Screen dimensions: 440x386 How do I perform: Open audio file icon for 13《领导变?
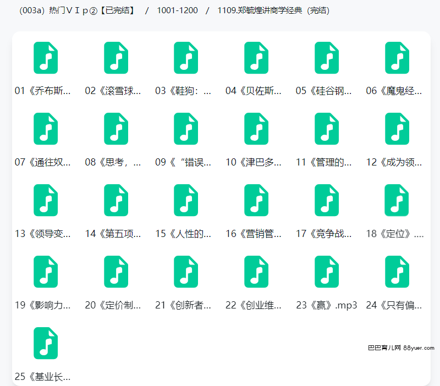click(x=46, y=200)
